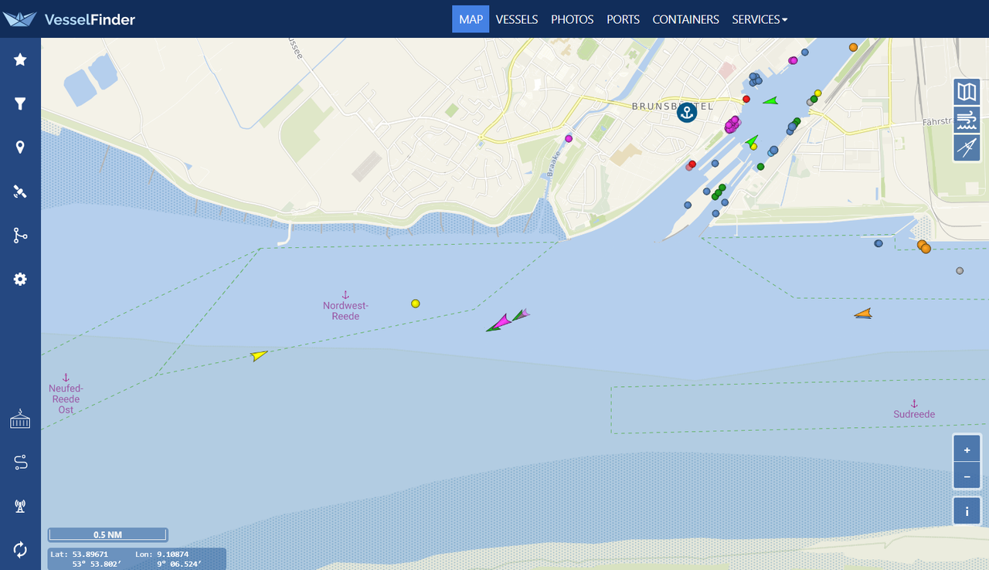
Task: Click the AIS antenna station icon
Action: click(x=20, y=507)
